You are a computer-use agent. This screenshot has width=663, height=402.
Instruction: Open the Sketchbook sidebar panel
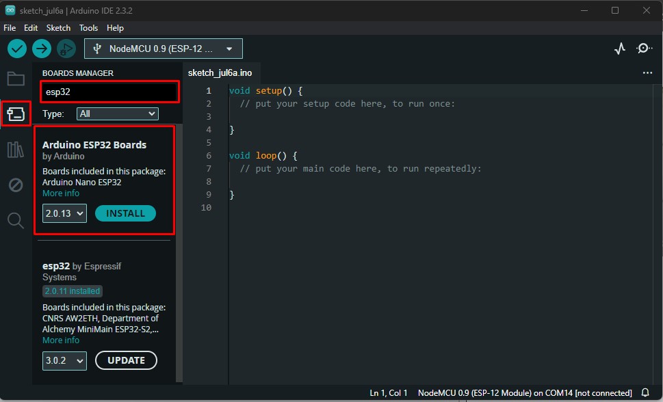tap(16, 78)
